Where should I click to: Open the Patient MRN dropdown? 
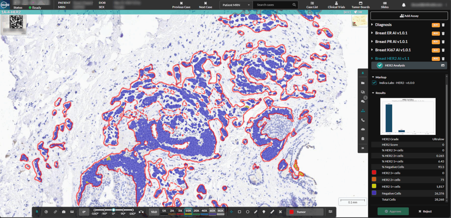tap(248, 5)
